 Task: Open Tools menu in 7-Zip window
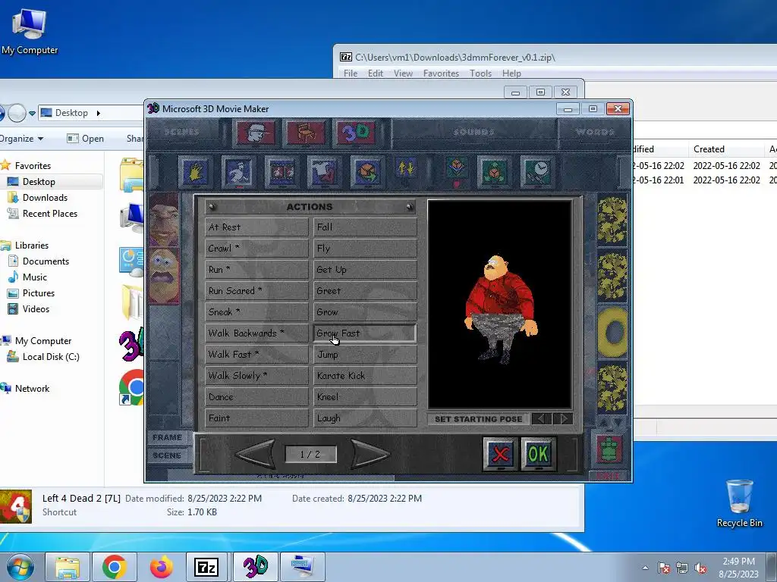click(x=480, y=74)
